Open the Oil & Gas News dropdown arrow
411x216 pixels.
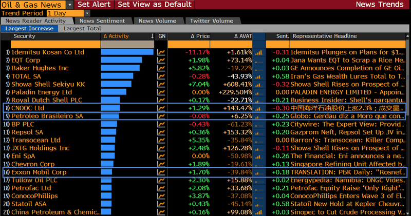[70, 5]
